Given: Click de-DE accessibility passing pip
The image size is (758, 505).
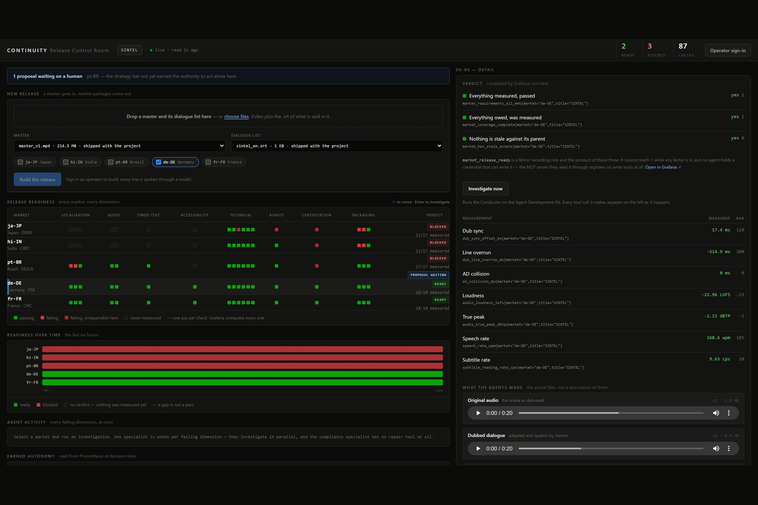Looking at the screenshot, I should coord(195,287).
